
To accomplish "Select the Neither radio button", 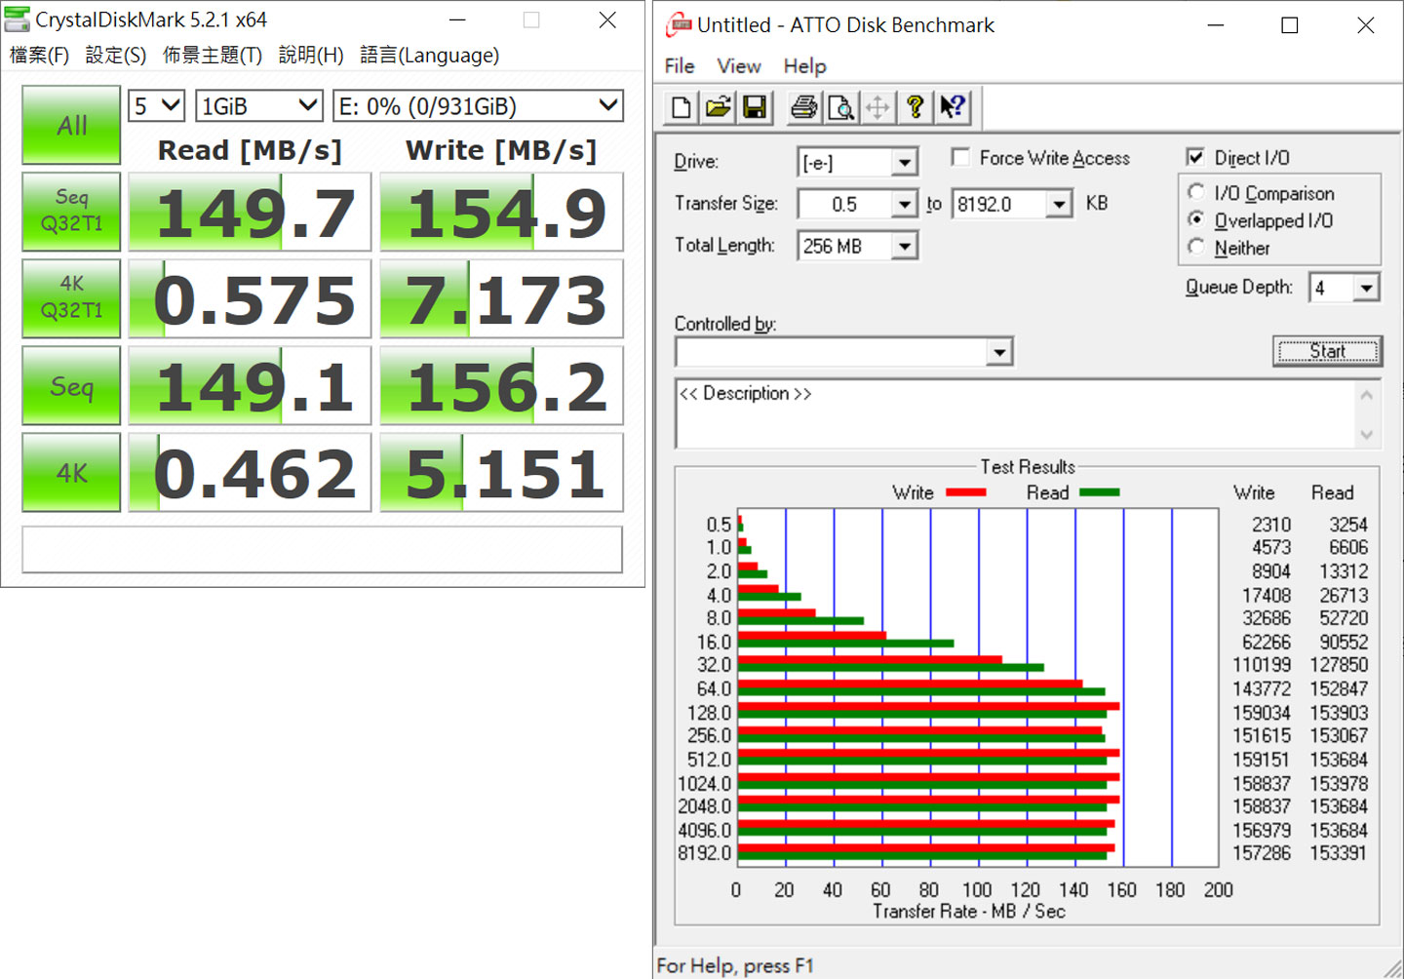I will click(1196, 247).
